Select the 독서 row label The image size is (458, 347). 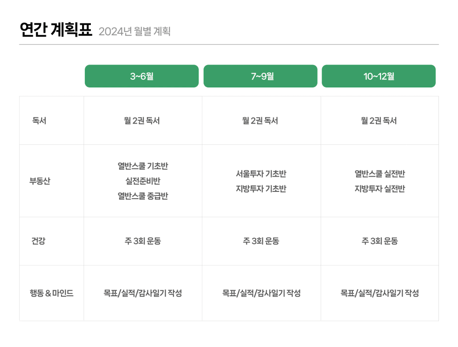pos(39,121)
